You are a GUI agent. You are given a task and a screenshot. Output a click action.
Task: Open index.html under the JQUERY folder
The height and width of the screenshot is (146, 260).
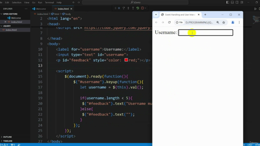click(x=11, y=30)
